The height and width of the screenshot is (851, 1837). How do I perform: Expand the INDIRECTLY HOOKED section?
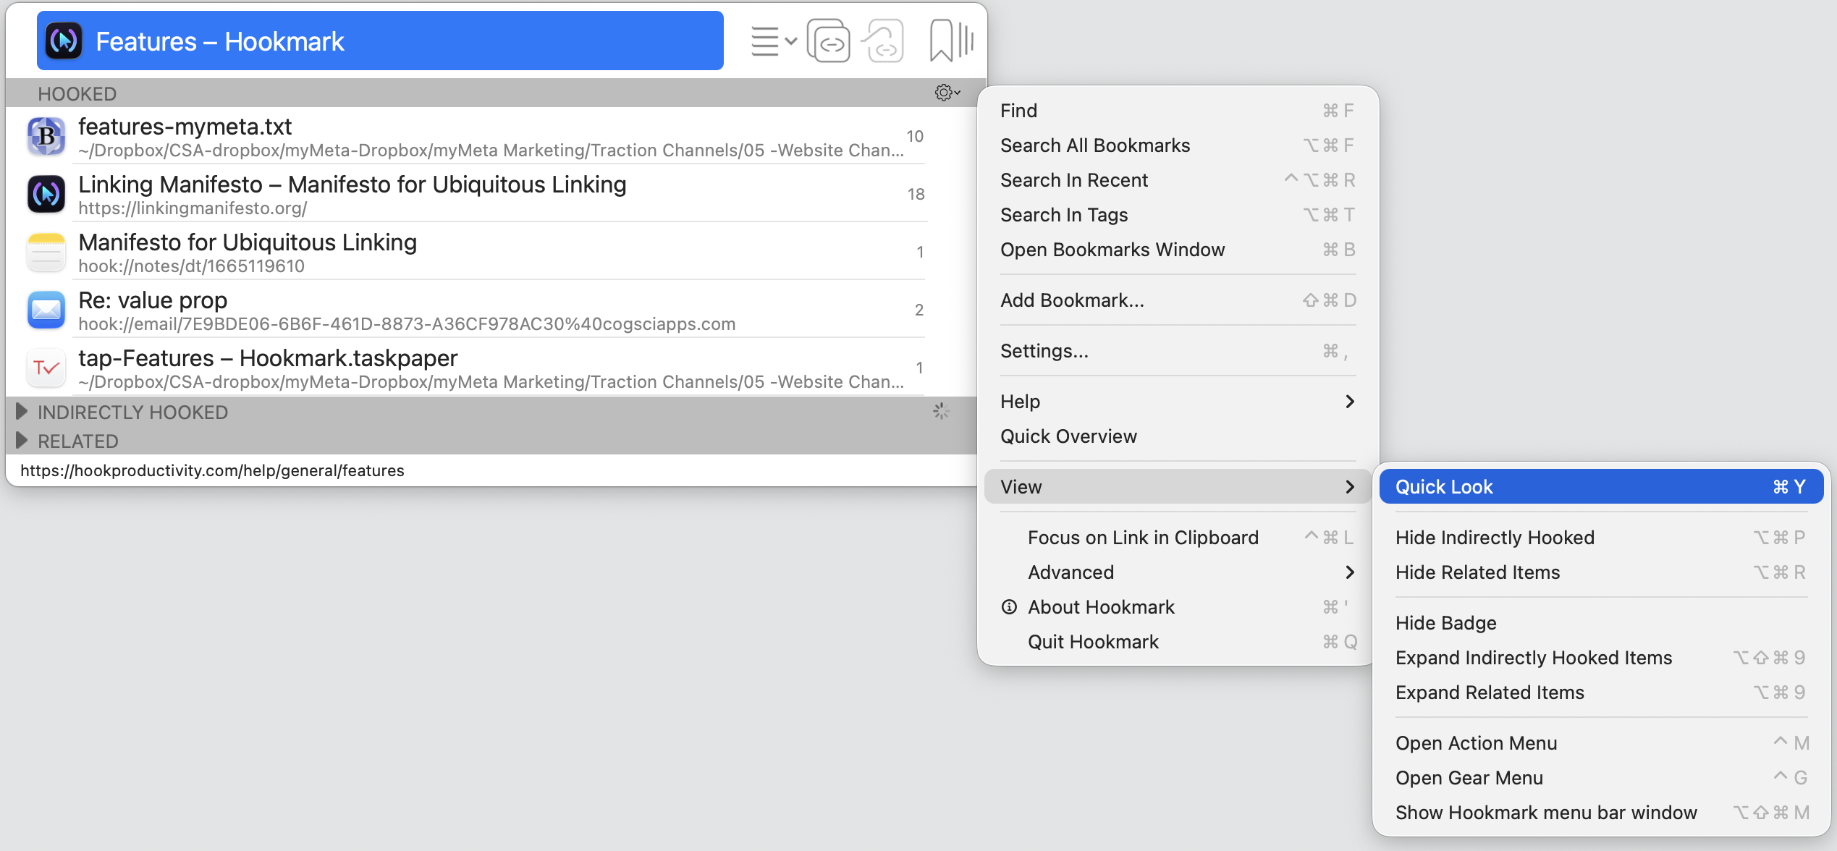22,412
